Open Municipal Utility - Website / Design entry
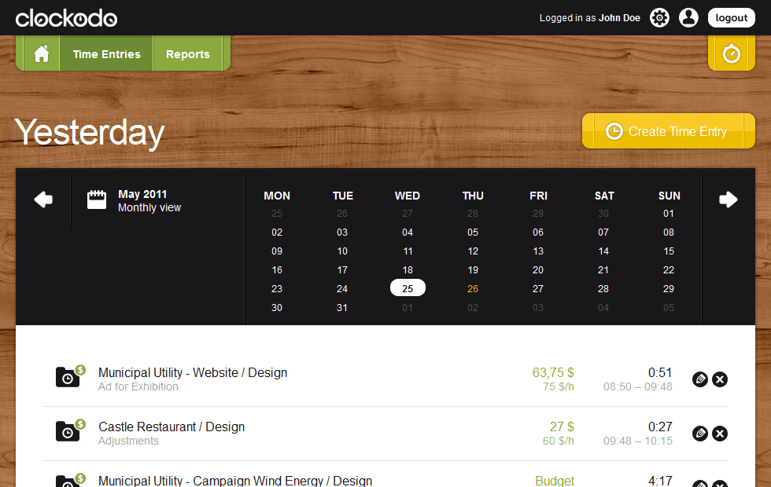 193,372
